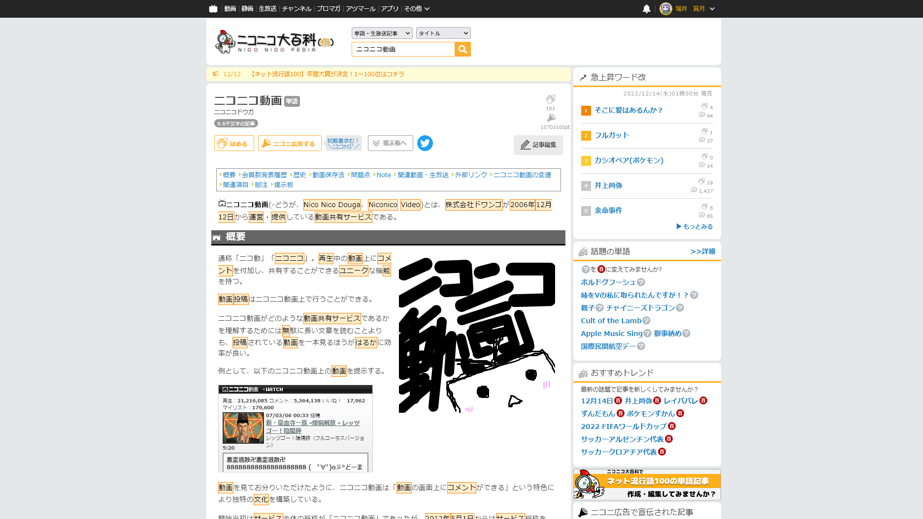Open 動画 in top navigation
This screenshot has height=519, width=923.
coord(230,9)
